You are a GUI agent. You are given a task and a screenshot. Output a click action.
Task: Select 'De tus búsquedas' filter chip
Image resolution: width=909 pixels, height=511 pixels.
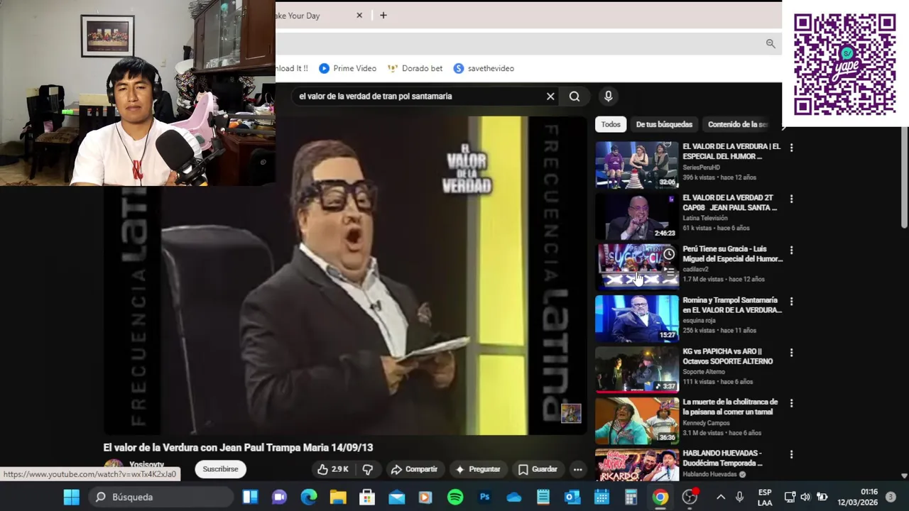point(664,124)
